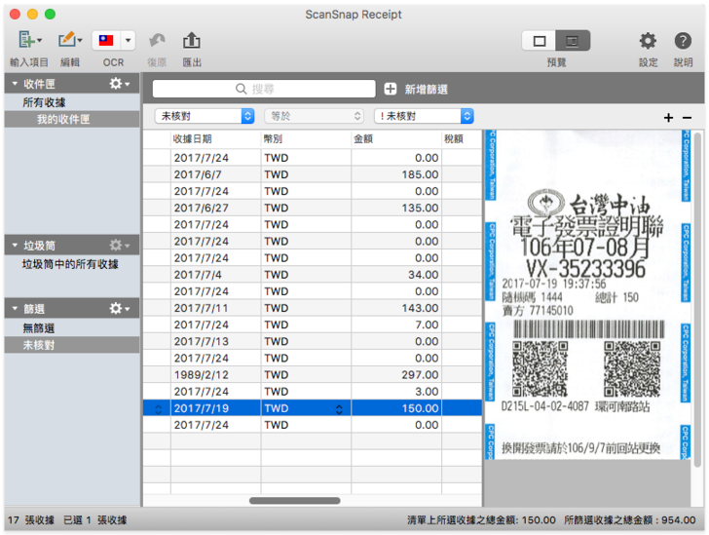Viewport: 709px width, 535px height.
Task: Click the 搜尋 search field
Action: click(x=263, y=89)
